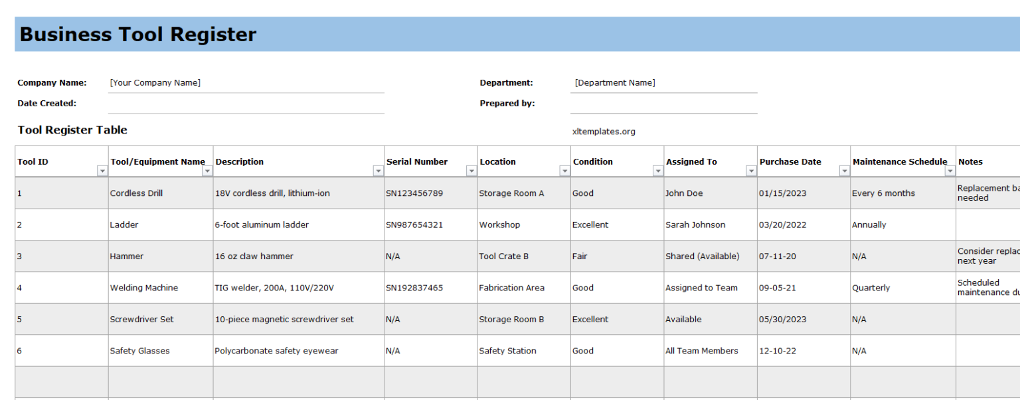1020x400 pixels.
Task: Click the Company Name input field
Action: (246, 82)
